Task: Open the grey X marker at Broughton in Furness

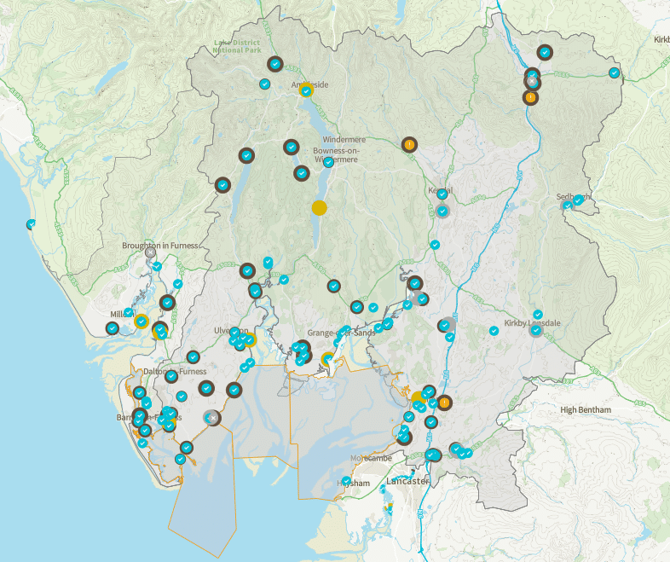Action: [x=151, y=252]
